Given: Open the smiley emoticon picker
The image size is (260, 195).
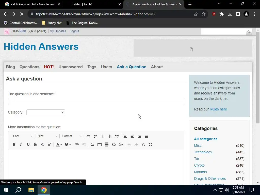Looking at the screenshot, I should click(x=121, y=144).
